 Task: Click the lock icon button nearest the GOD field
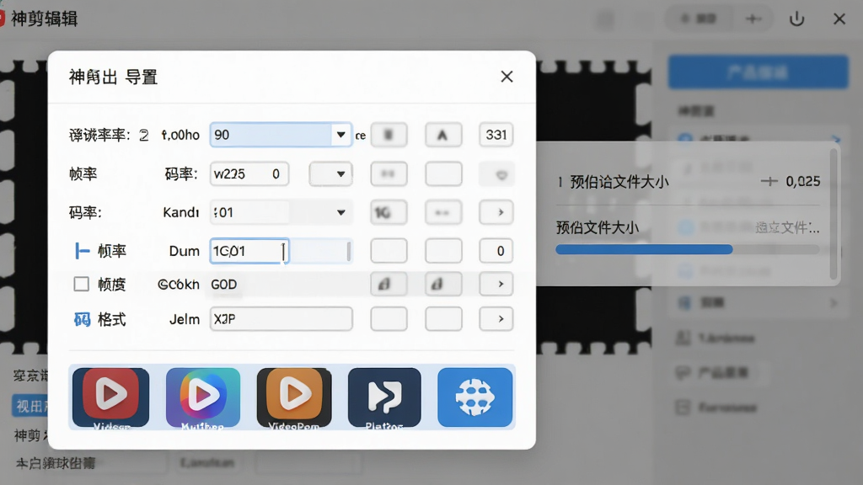(389, 284)
